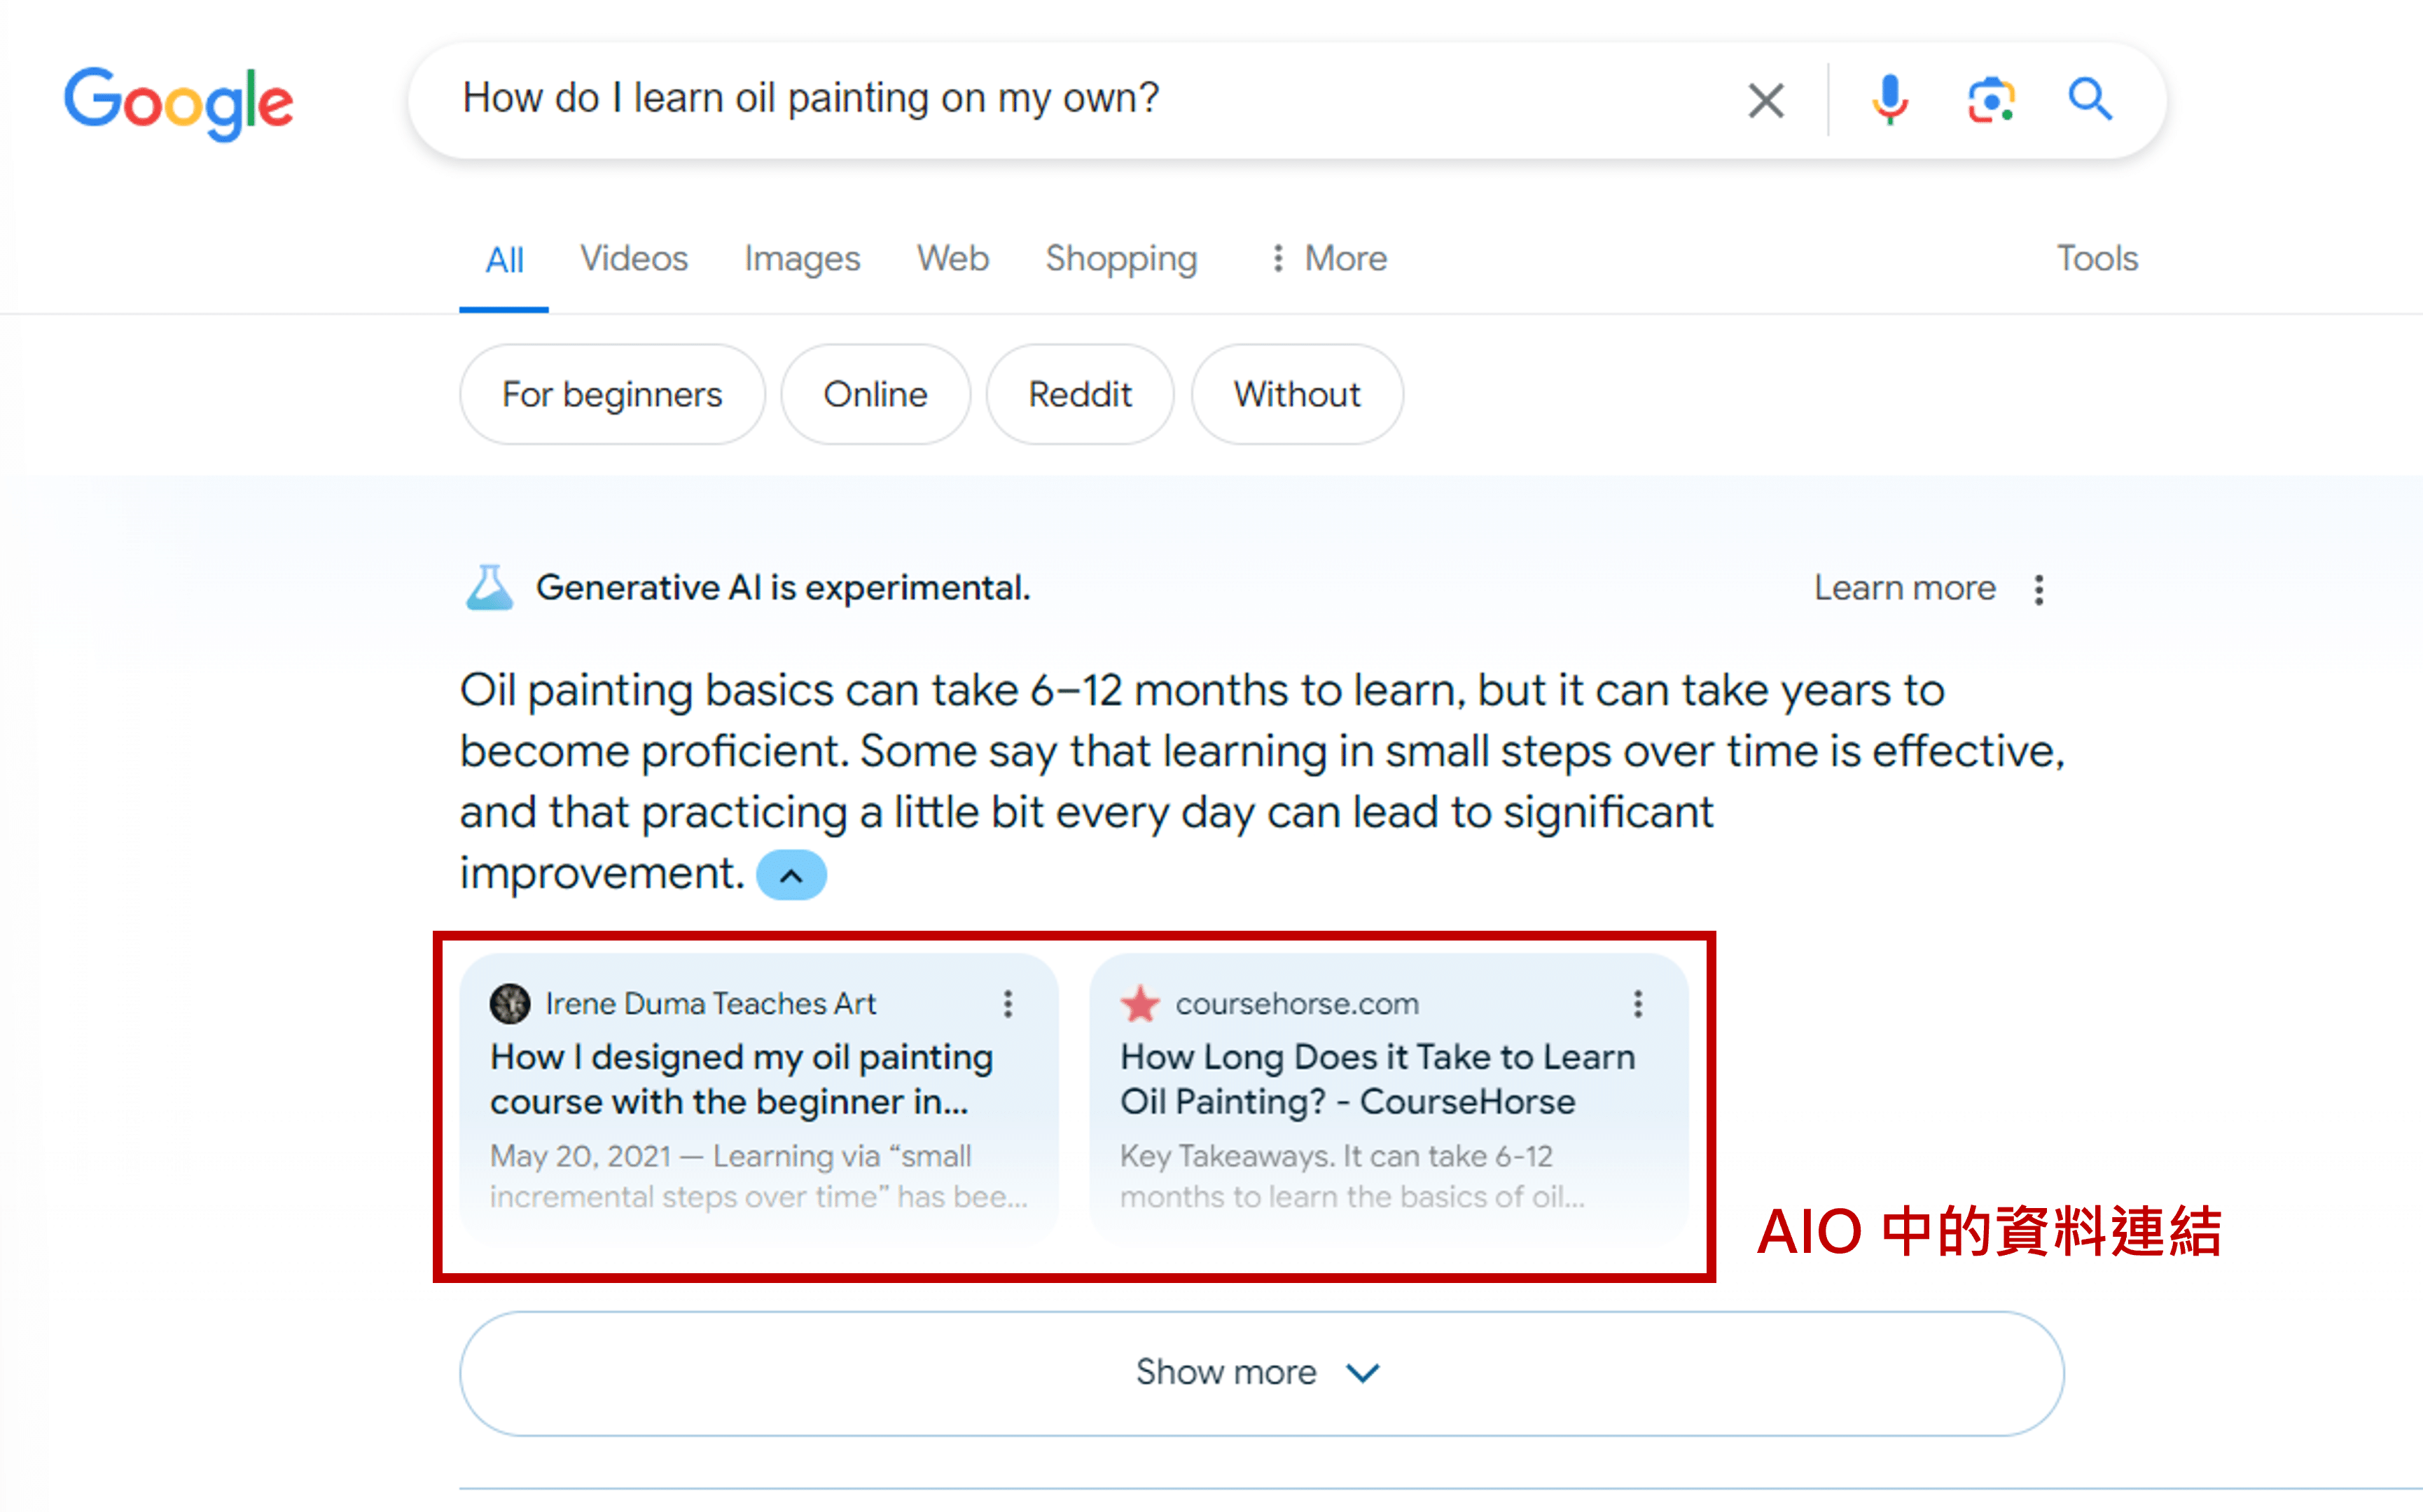Image resolution: width=2423 pixels, height=1512 pixels.
Task: Apply the "For beginners" filter chip
Action: pyautogui.click(x=612, y=395)
